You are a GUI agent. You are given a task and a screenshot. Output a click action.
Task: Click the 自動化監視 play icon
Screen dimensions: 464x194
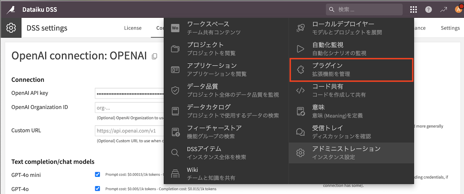300,49
